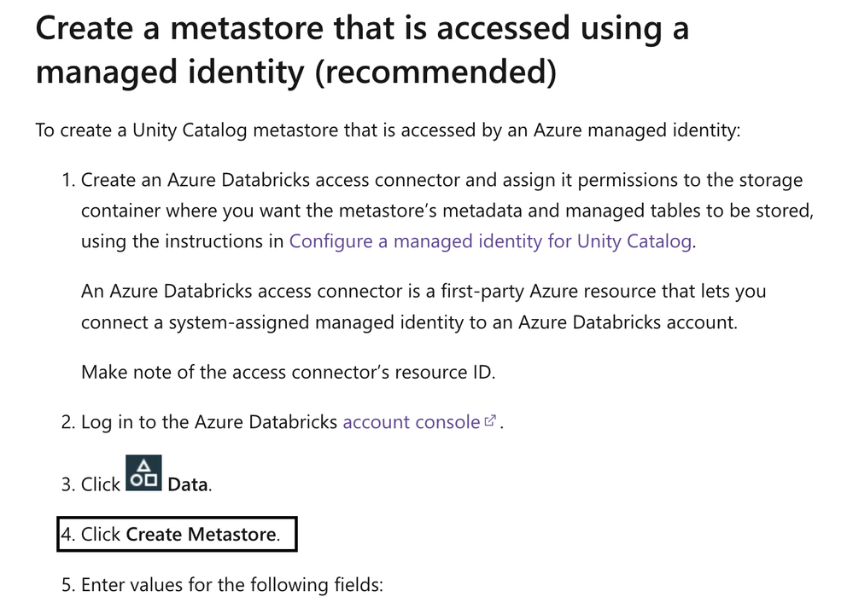
Task: Click the step number 3 list marker
Action: pos(67,484)
